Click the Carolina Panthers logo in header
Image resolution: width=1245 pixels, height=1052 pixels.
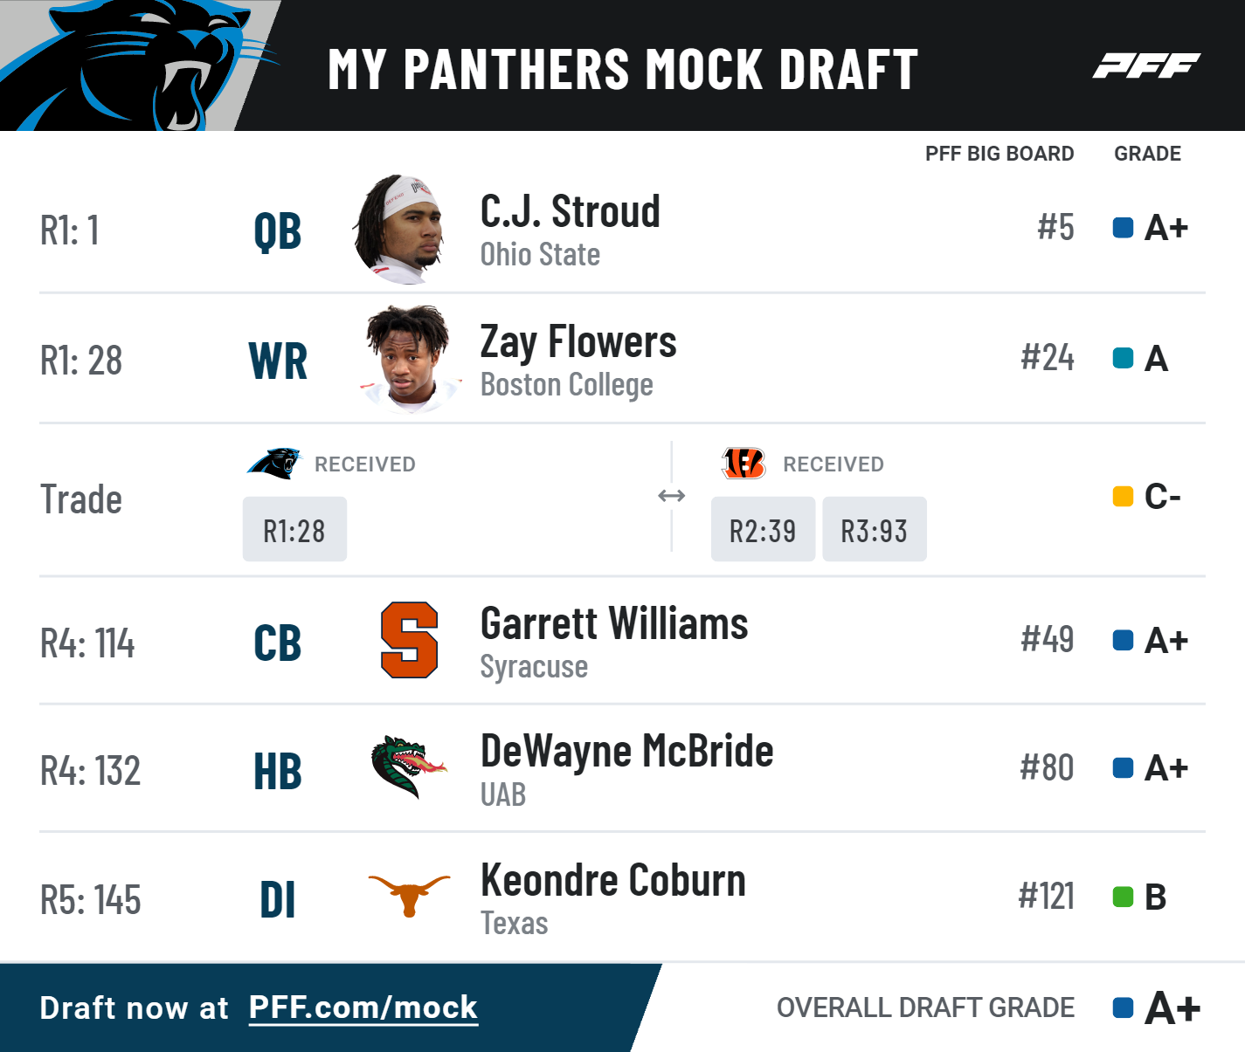(140, 65)
